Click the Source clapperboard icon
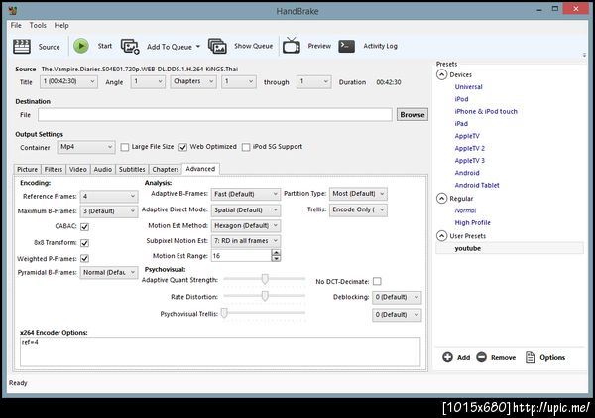This screenshot has width=595, height=418. (x=22, y=47)
